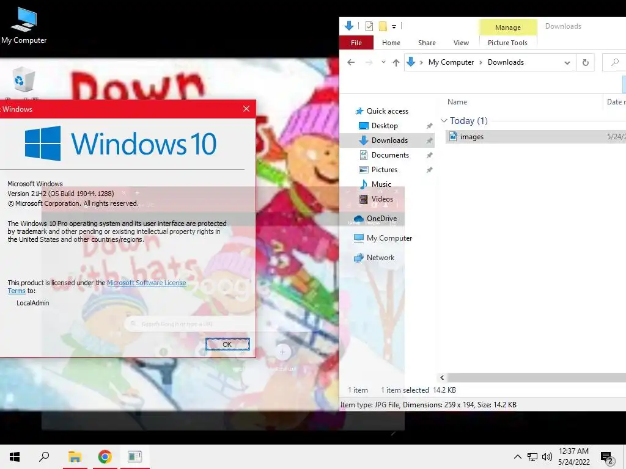This screenshot has height=469, width=626.
Task: Unpin Downloads using its pin icon
Action: pos(429,141)
